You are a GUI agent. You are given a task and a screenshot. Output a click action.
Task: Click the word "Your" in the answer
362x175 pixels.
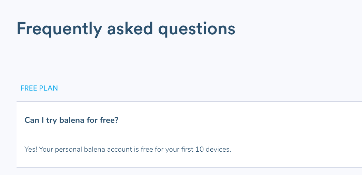[46, 150]
